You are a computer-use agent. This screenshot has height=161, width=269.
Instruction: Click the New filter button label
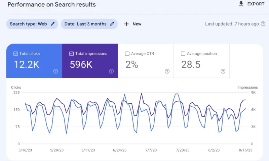[x=137, y=24]
